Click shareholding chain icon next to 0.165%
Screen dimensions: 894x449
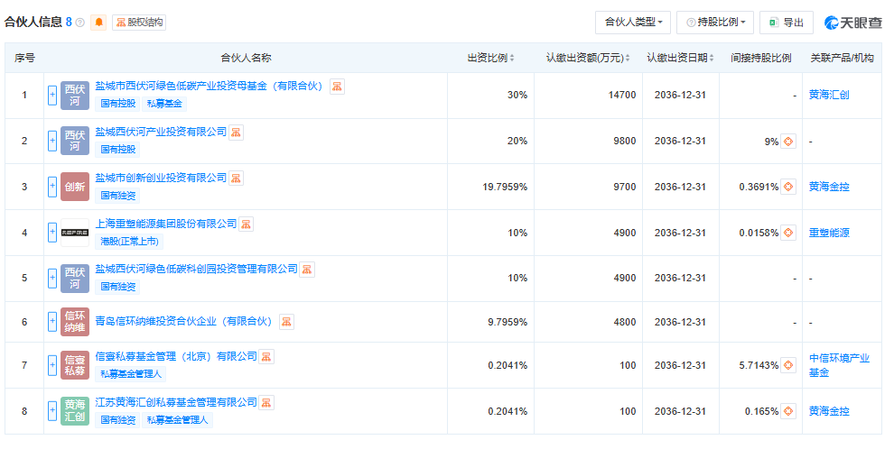(x=788, y=411)
